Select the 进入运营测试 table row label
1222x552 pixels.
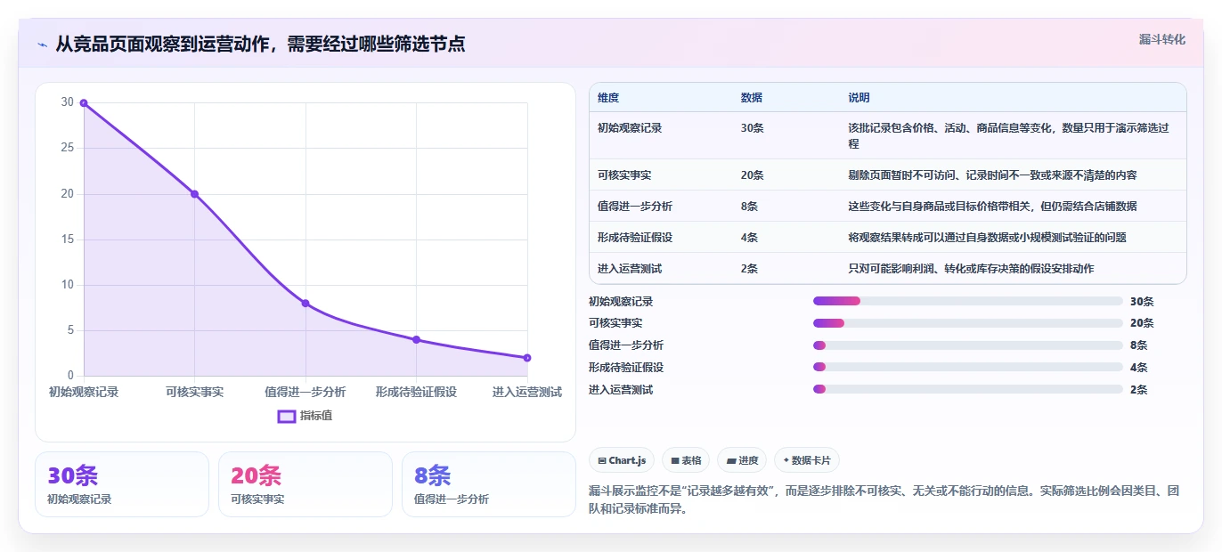tap(630, 268)
